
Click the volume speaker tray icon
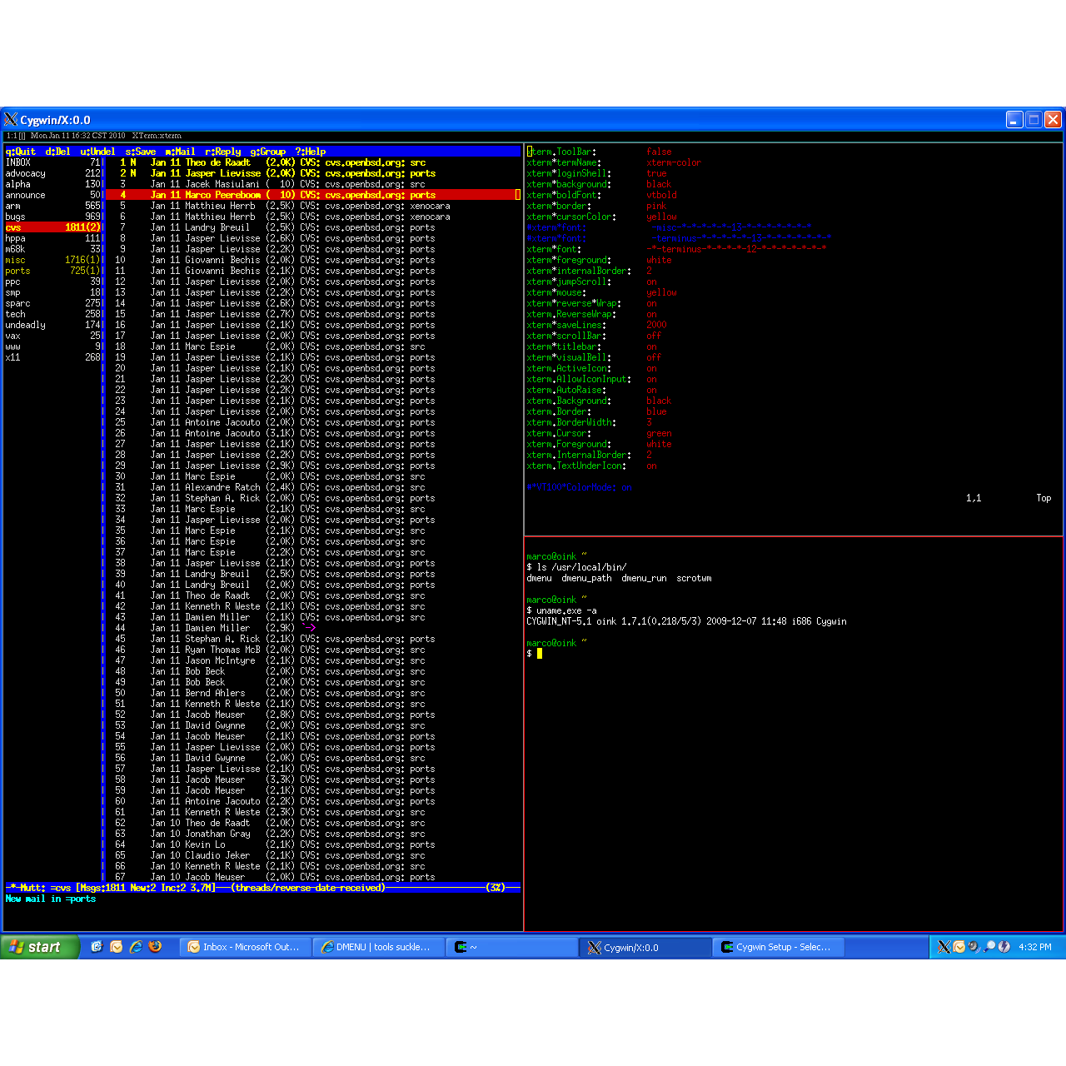(x=974, y=947)
